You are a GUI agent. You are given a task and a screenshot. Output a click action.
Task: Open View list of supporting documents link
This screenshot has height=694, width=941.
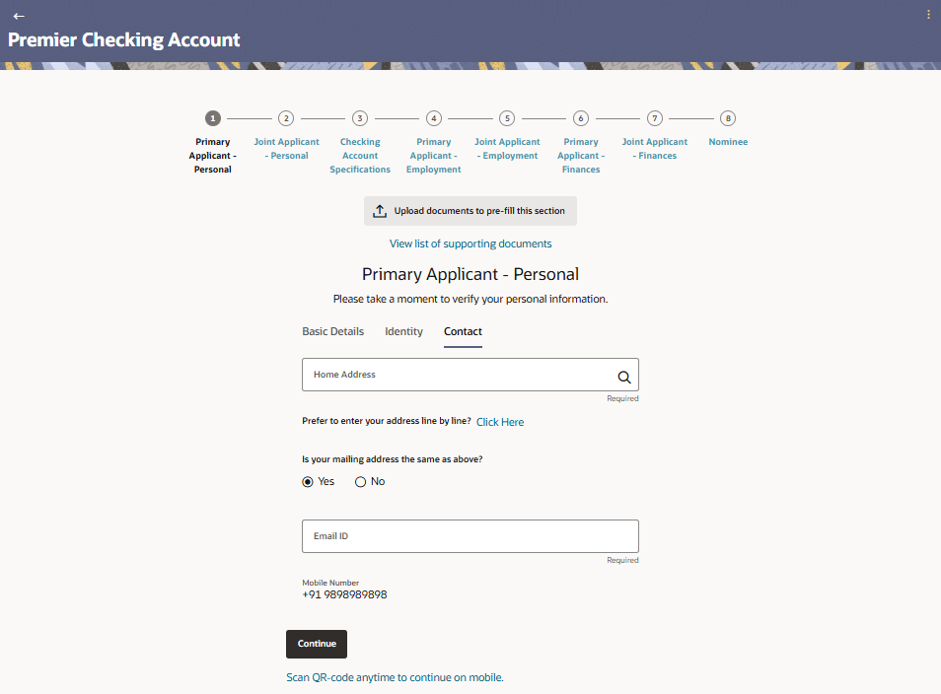(470, 243)
